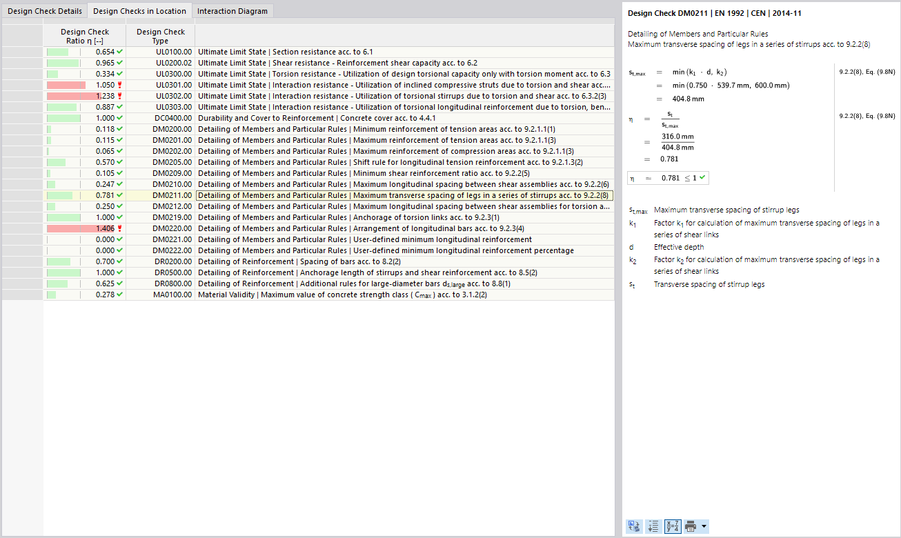Select row DM0222.00 reinforcement percentage
Viewport: 901px width, 538px height.
point(328,250)
